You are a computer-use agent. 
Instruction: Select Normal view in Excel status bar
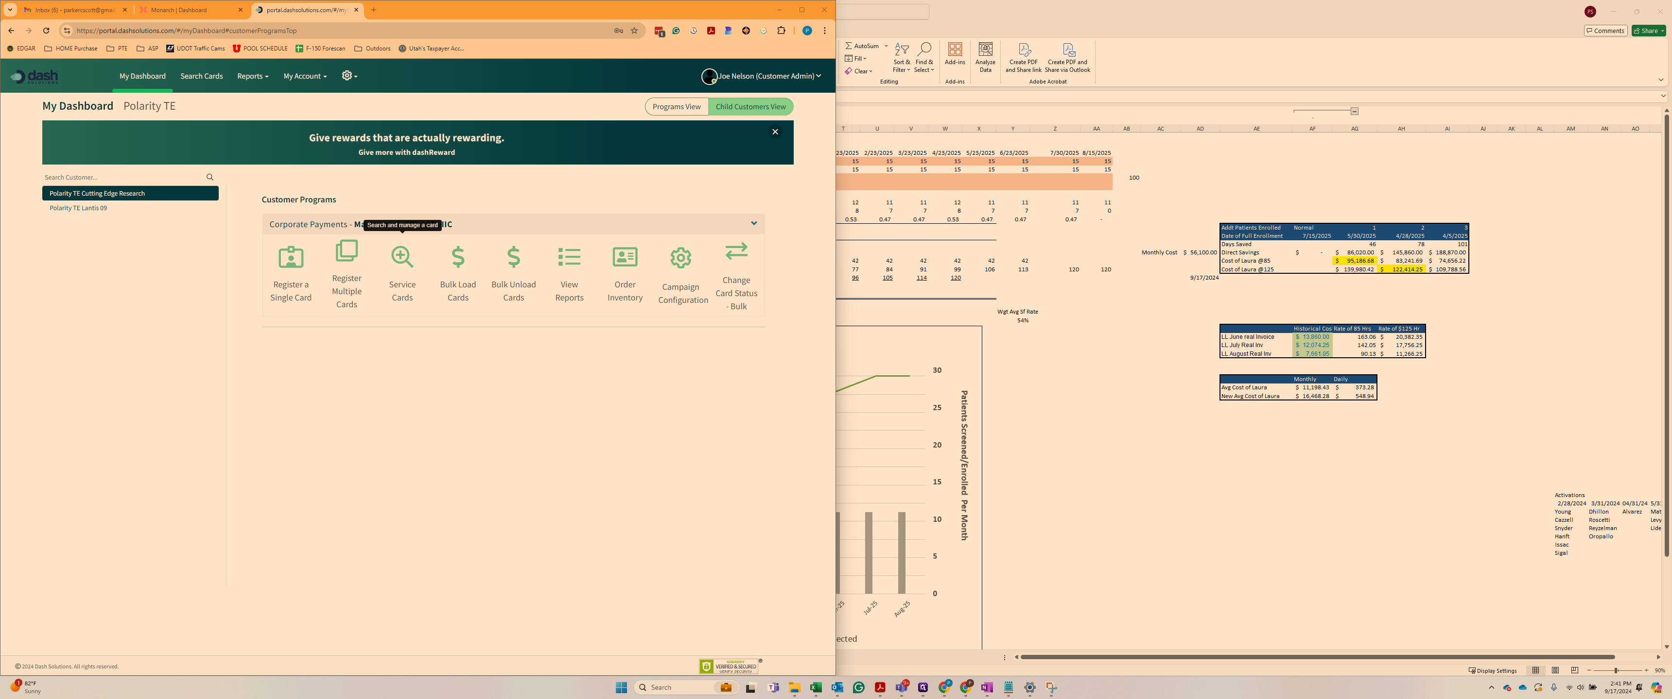pos(1535,670)
